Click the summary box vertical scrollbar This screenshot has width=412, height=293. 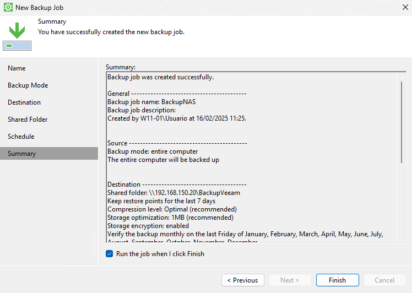[402, 121]
